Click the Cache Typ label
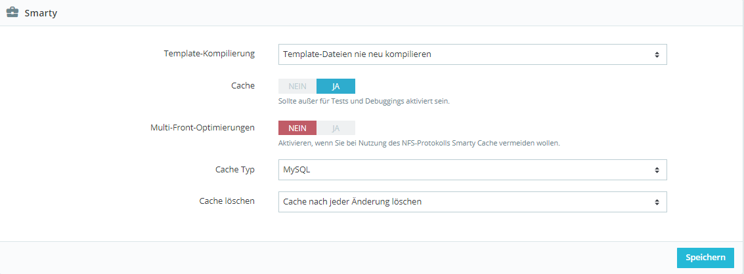This screenshot has height=274, width=744. [234, 169]
